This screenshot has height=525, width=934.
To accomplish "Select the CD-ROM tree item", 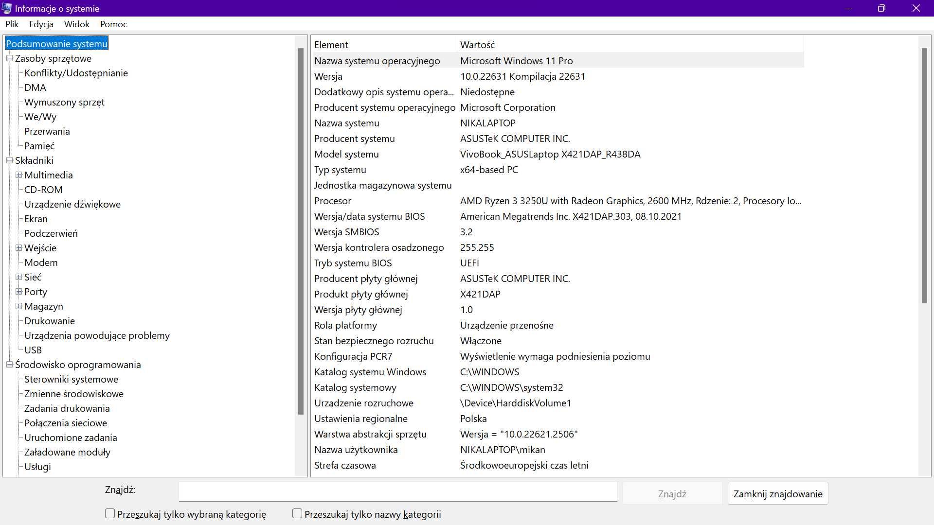I will coord(44,190).
